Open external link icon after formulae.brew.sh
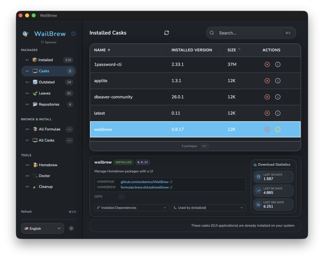The width and height of the screenshot is (324, 260). pos(171,187)
